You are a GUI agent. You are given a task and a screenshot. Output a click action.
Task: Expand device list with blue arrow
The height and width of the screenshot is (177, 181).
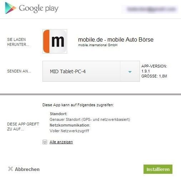[x=130, y=72]
